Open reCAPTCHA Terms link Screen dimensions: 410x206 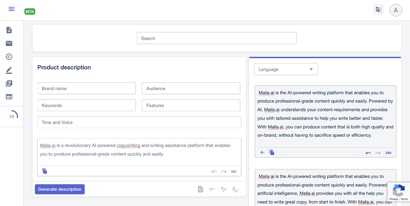[404, 199]
